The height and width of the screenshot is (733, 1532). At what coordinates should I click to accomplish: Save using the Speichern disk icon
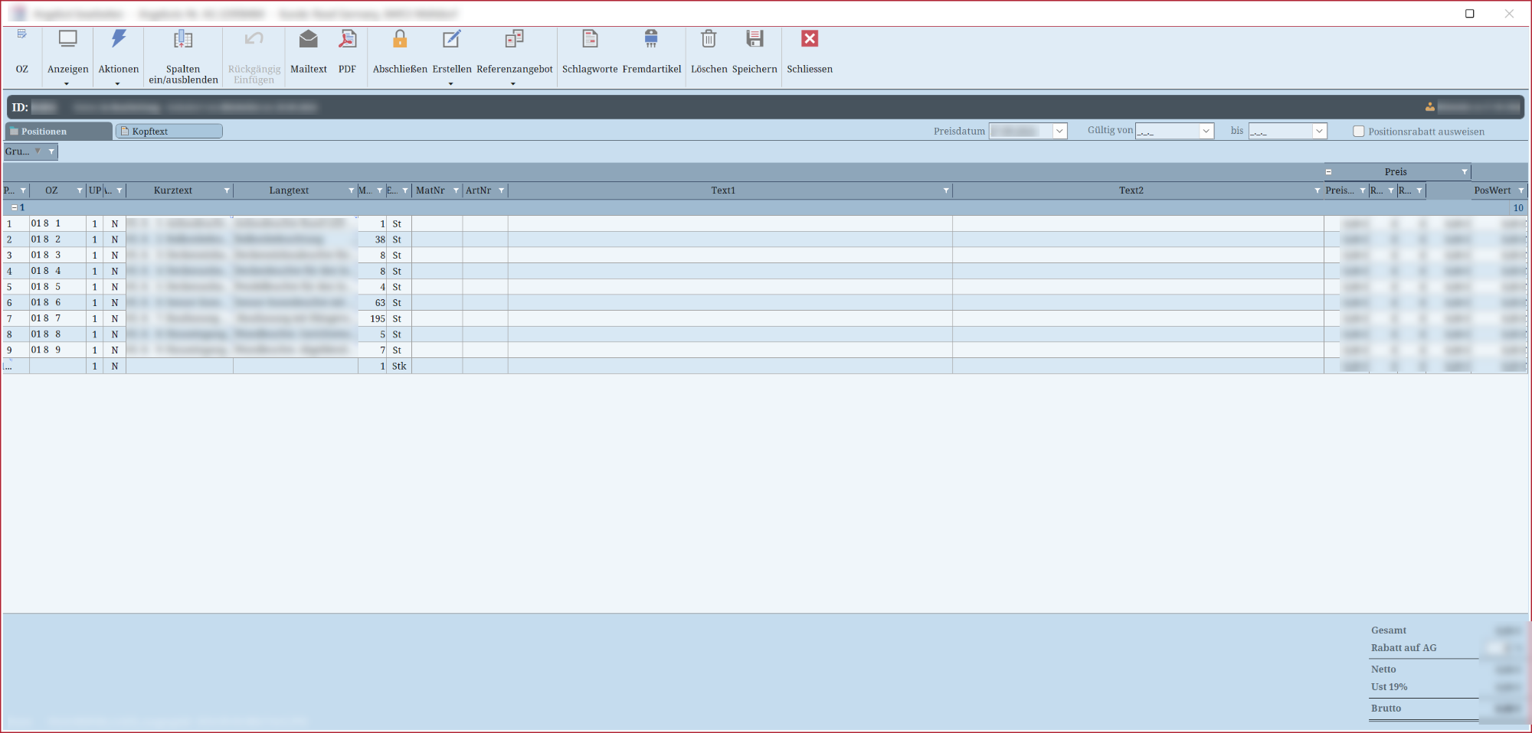(x=755, y=39)
